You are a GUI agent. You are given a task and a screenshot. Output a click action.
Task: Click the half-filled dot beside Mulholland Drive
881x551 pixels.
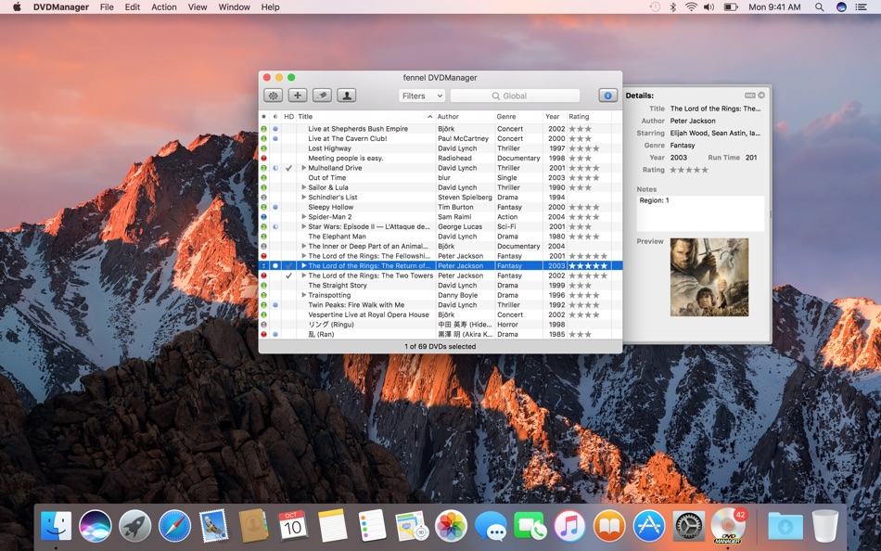[x=275, y=168]
